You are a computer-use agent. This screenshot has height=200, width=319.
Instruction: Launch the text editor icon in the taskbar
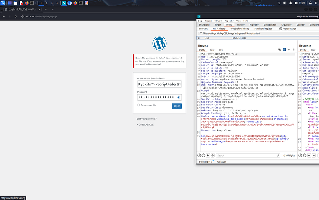pyautogui.click(x=21, y=3)
